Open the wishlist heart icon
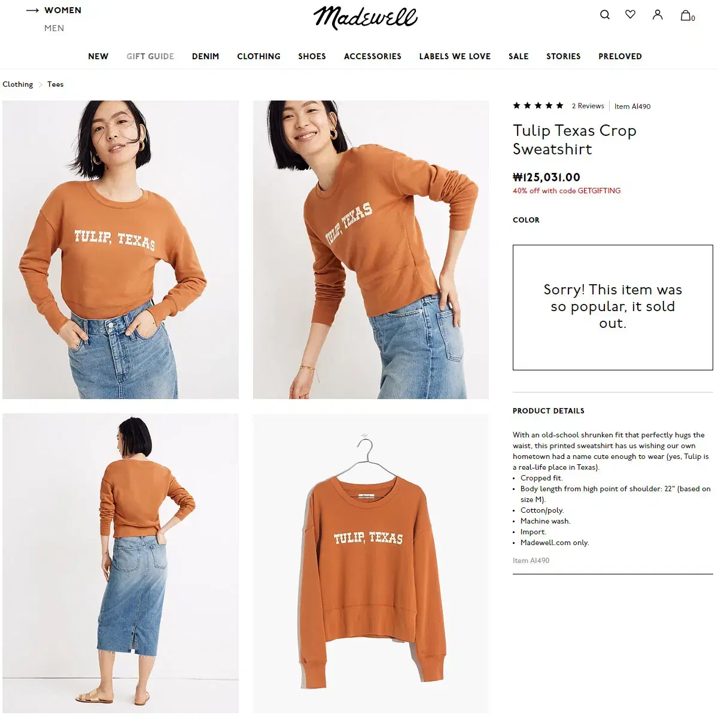The image size is (718, 718). click(631, 14)
